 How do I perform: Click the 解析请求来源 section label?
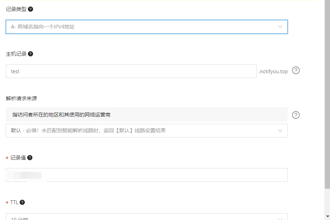(21, 99)
